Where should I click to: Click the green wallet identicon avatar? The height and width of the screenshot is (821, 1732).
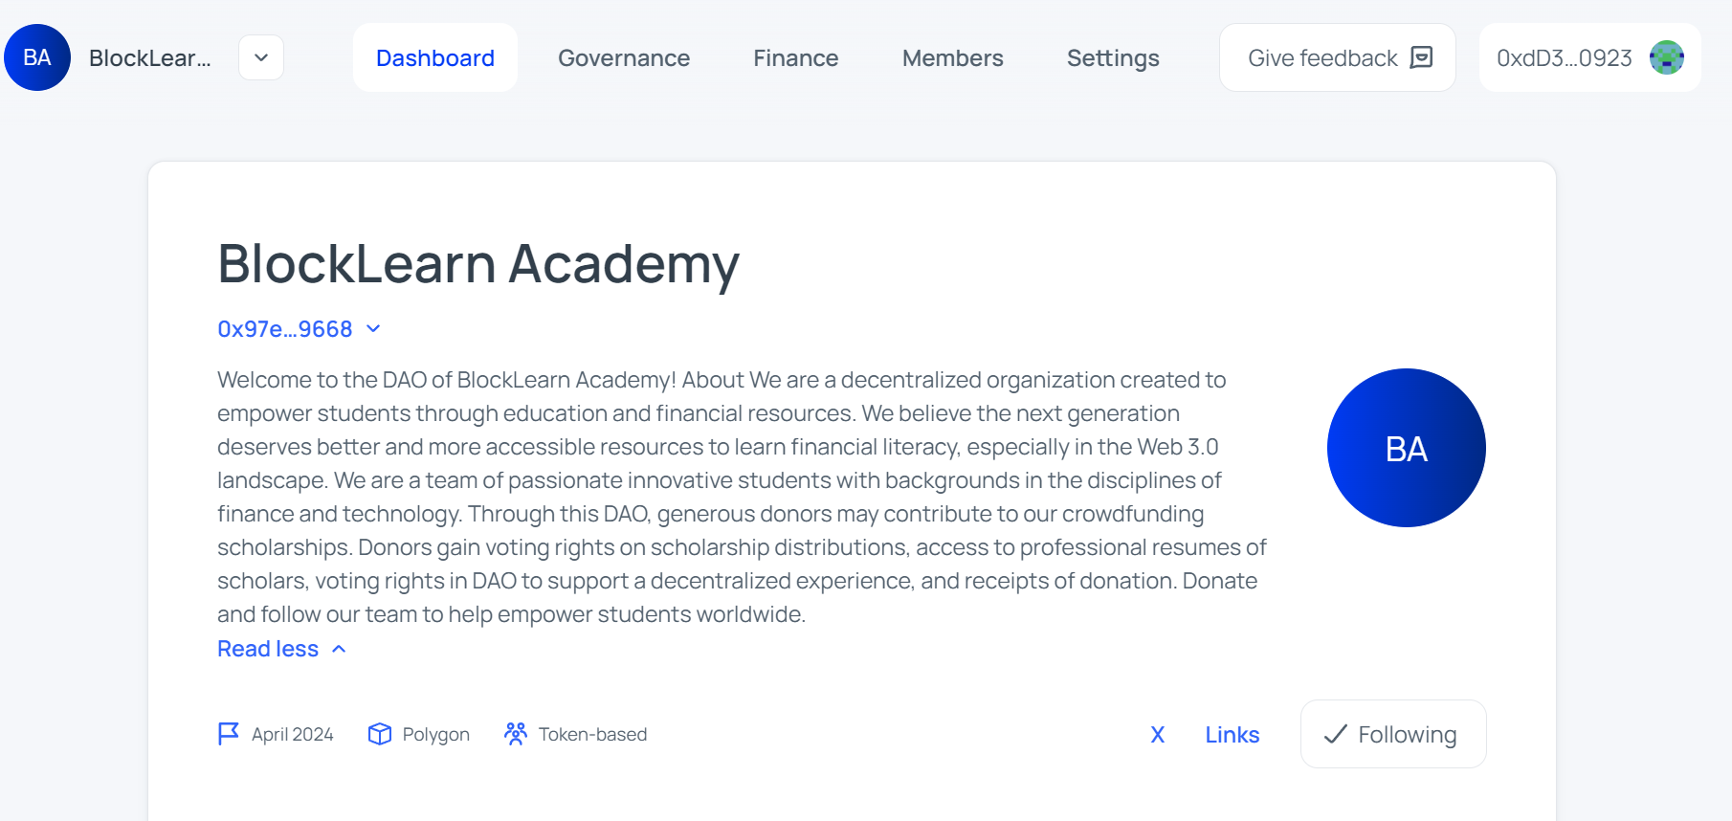click(x=1667, y=57)
